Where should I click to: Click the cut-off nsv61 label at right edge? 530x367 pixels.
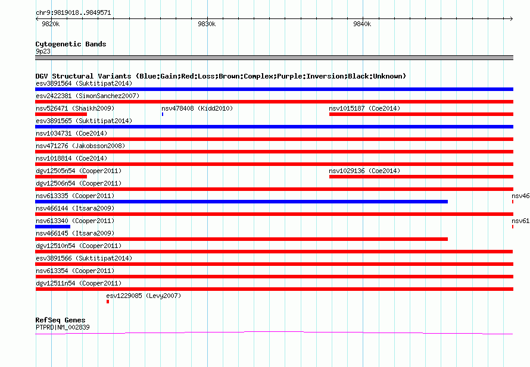[x=520, y=221]
